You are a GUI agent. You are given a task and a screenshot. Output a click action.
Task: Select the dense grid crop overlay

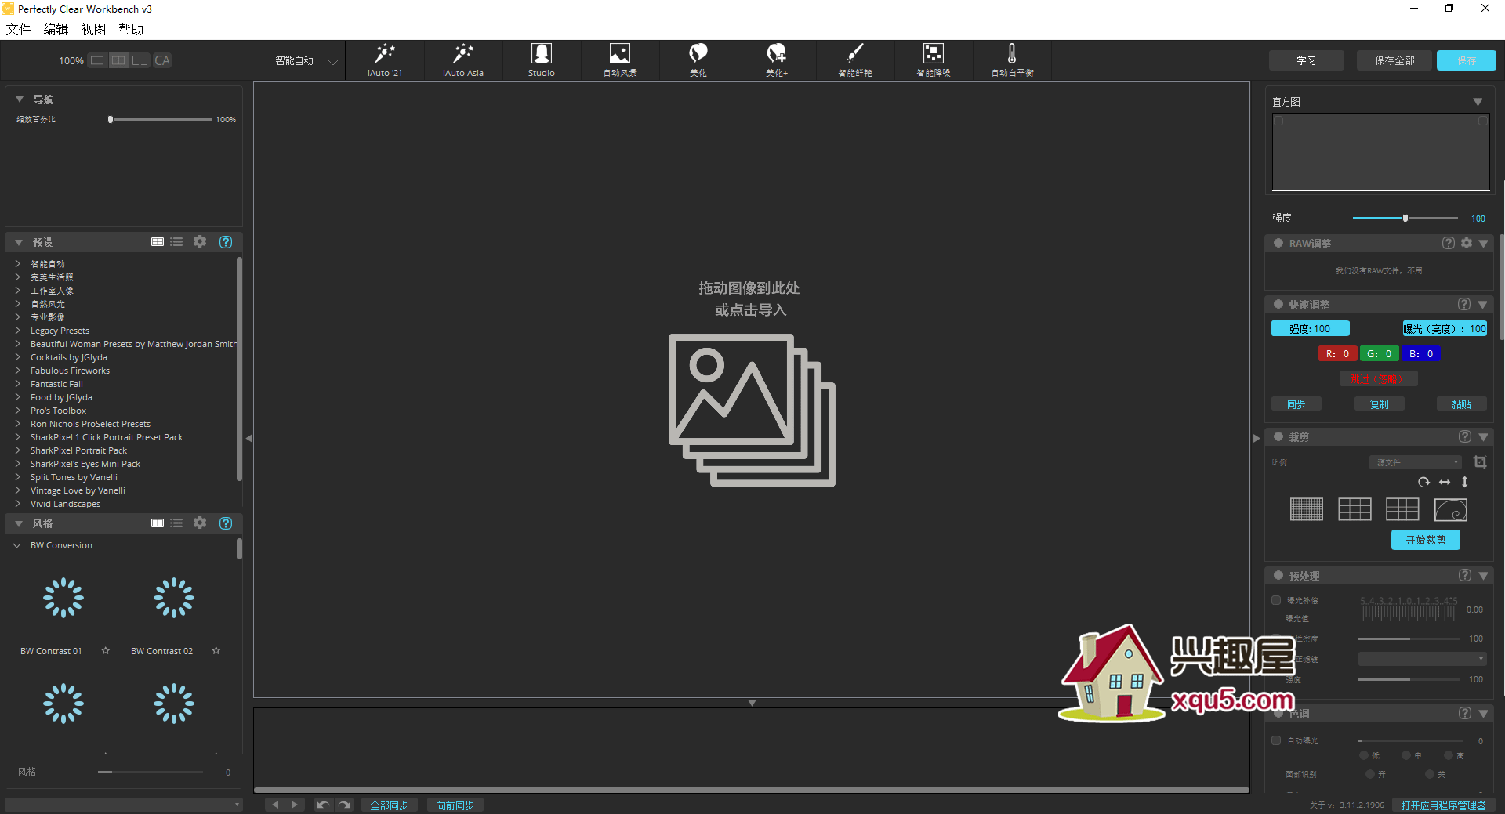point(1307,509)
